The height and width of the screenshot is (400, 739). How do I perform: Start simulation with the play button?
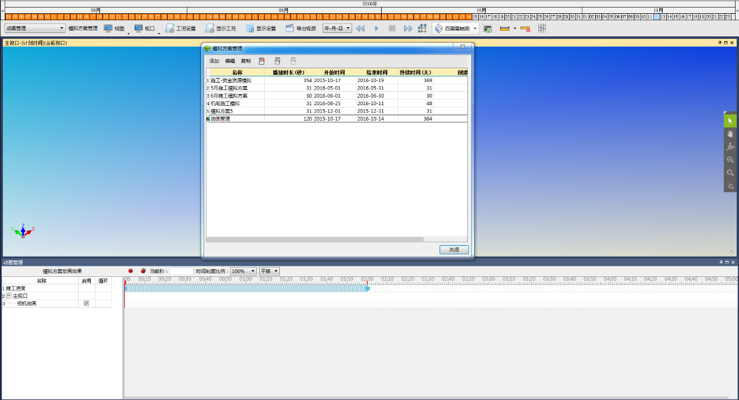(376, 28)
